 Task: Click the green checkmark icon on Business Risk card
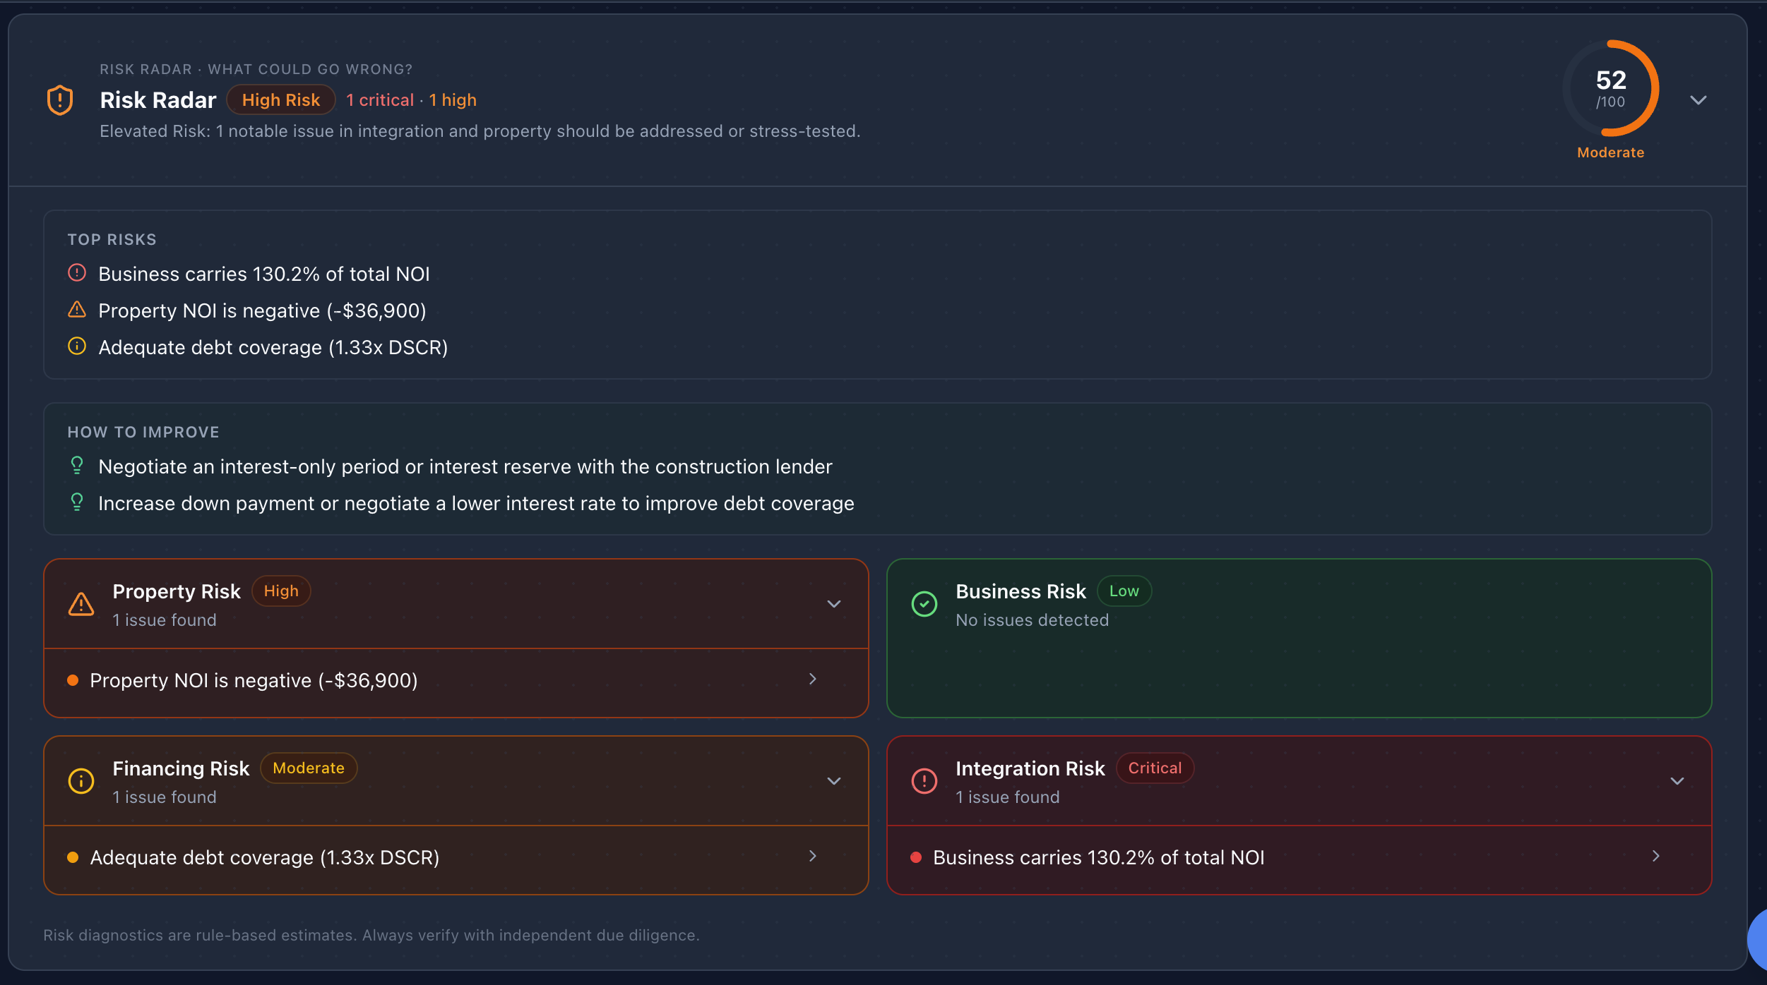[x=924, y=604]
